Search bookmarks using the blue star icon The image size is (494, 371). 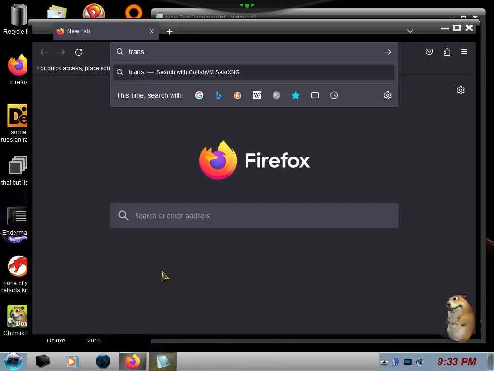[296, 95]
